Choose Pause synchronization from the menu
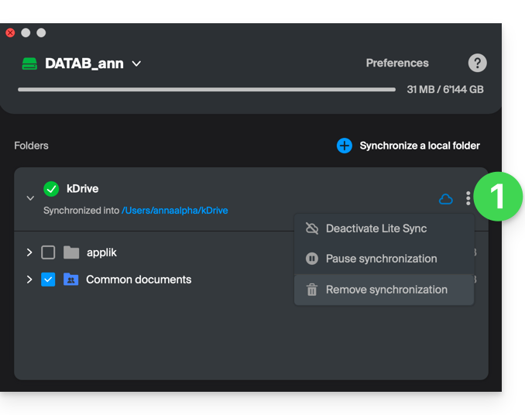525x415 pixels. pyautogui.click(x=381, y=259)
